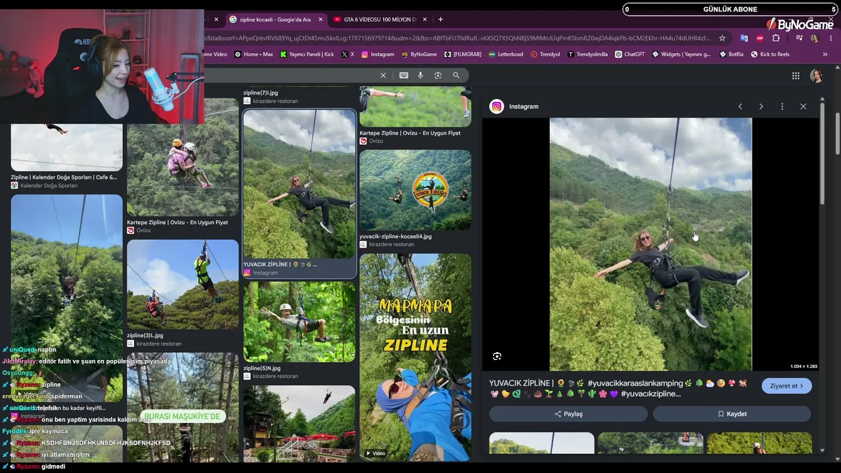Click the Lens icon on preview image
The image size is (841, 473).
pos(497,356)
